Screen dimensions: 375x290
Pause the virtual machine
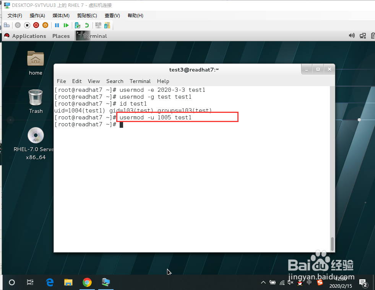point(57,25)
